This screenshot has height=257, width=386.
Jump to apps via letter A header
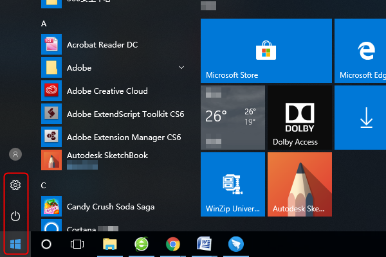[44, 23]
